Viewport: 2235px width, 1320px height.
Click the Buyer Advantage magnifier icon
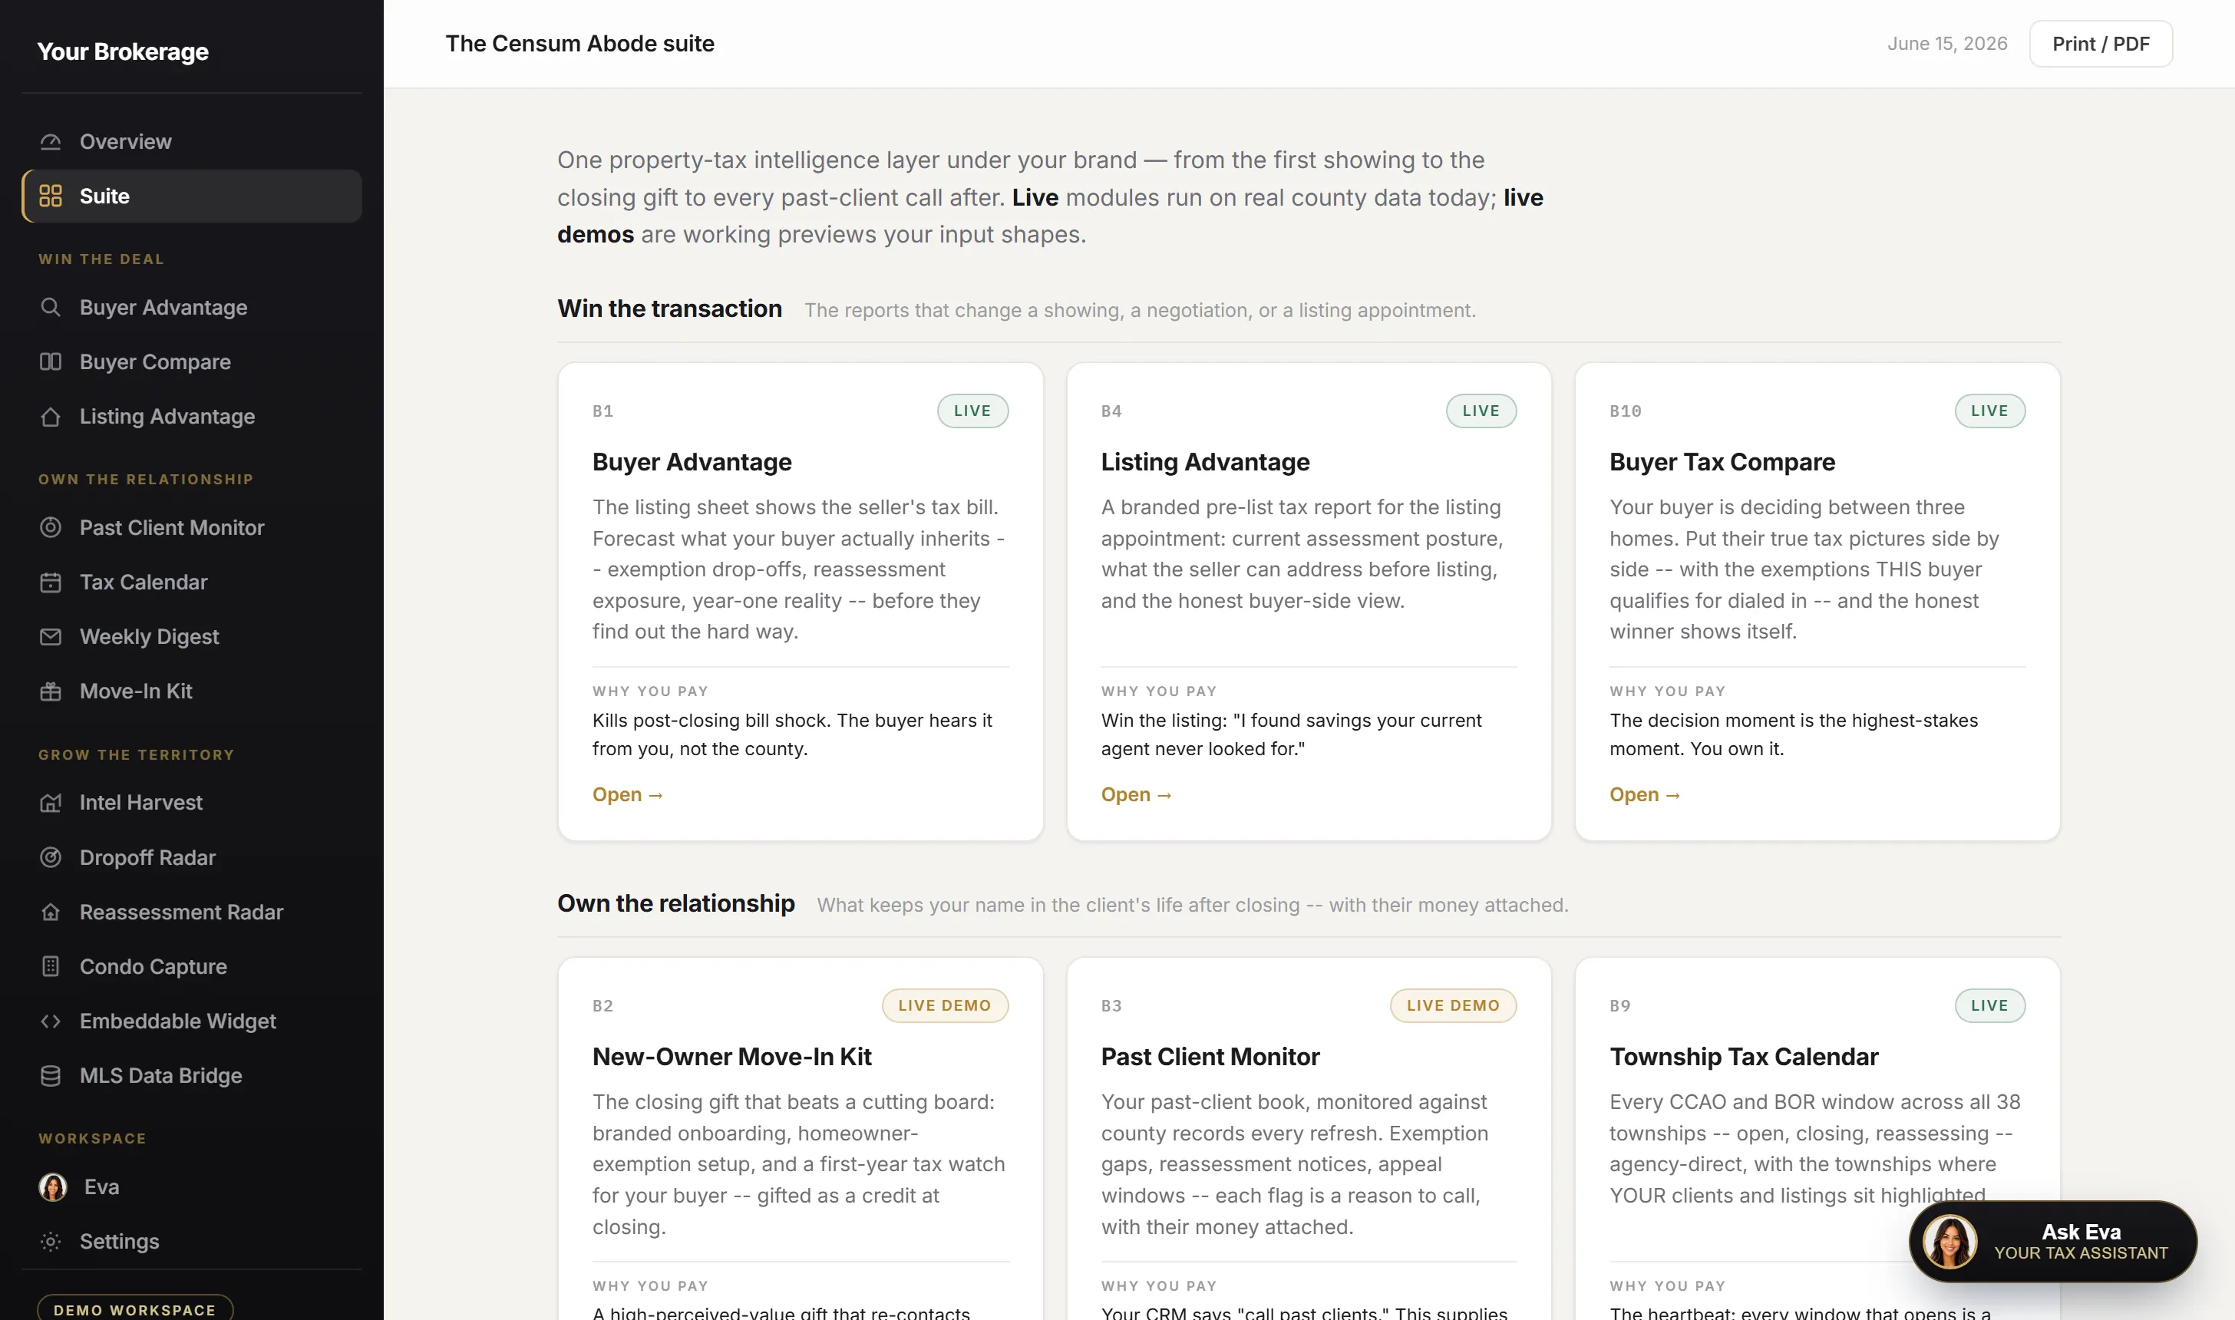click(51, 307)
